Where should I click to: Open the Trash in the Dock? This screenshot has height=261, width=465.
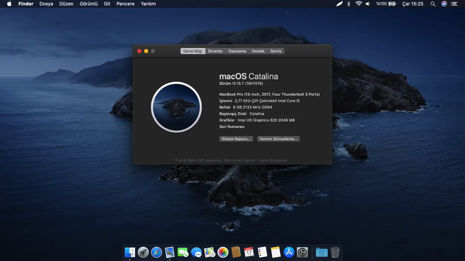point(335,252)
